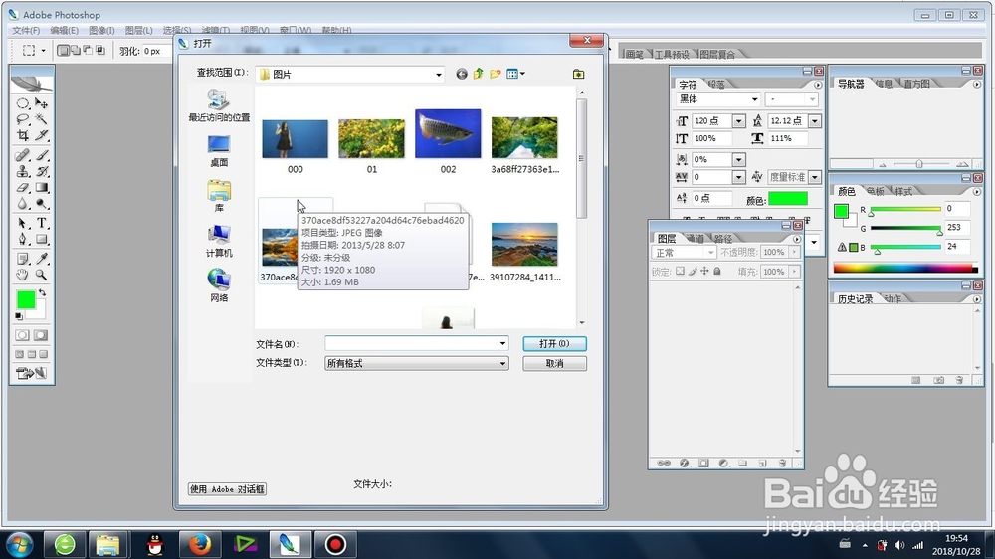
Task: Open the 度量标准 kerning dropdown
Action: 815,177
